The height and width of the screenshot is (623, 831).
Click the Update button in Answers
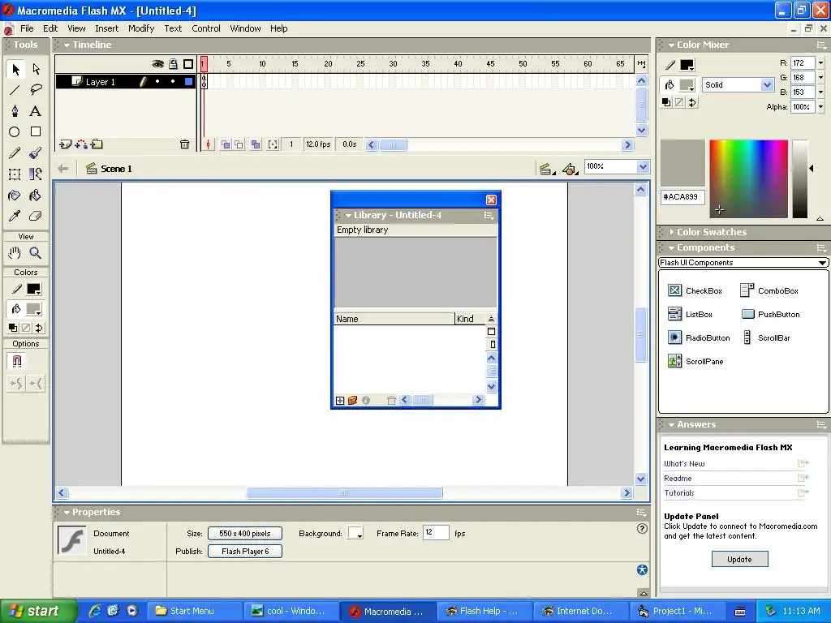739,560
